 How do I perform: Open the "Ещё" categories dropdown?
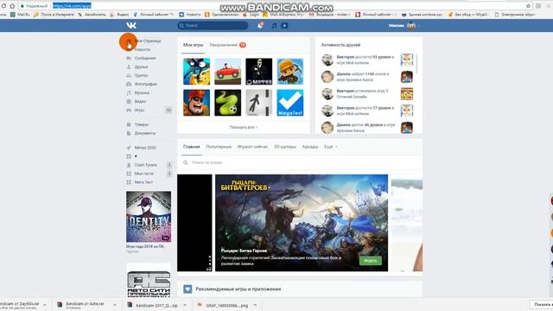pos(330,147)
